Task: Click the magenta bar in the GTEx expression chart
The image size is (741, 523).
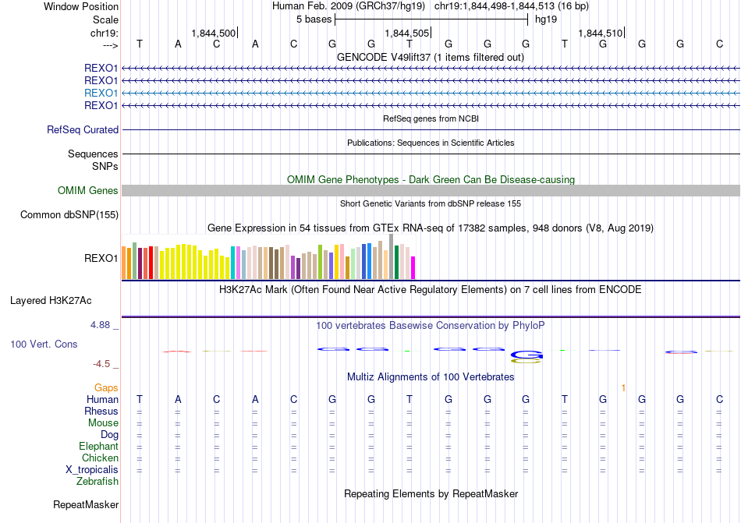Action: click(413, 267)
